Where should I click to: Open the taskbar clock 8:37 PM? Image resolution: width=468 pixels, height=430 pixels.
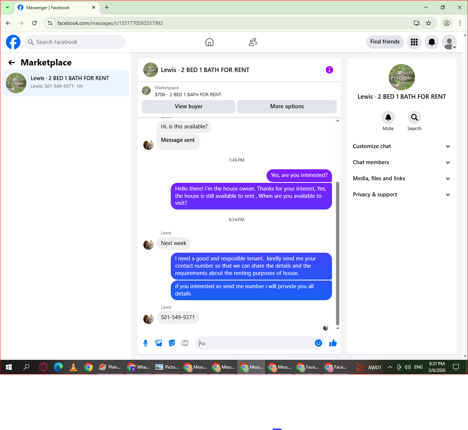(x=437, y=367)
